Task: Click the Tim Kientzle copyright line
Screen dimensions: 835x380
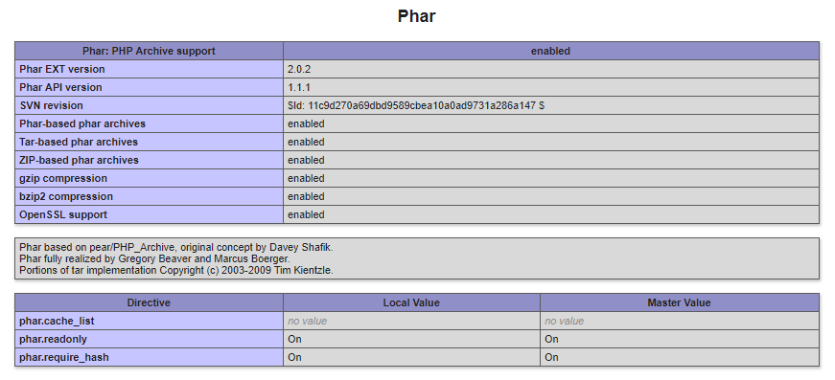Action: pos(176,270)
